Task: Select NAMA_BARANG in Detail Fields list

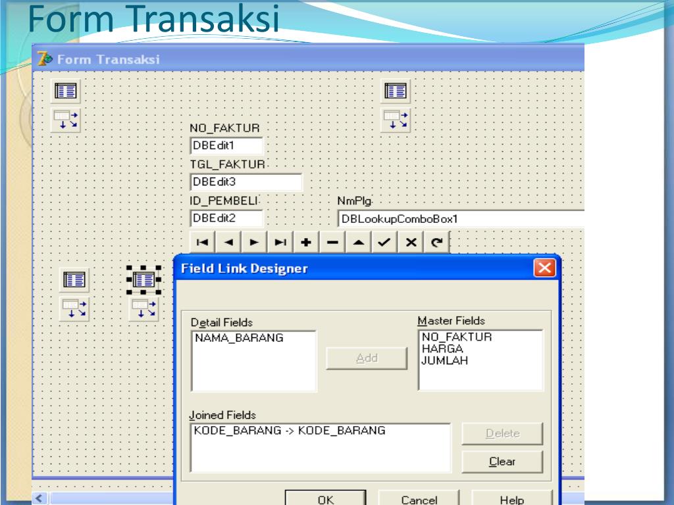Action: click(239, 339)
